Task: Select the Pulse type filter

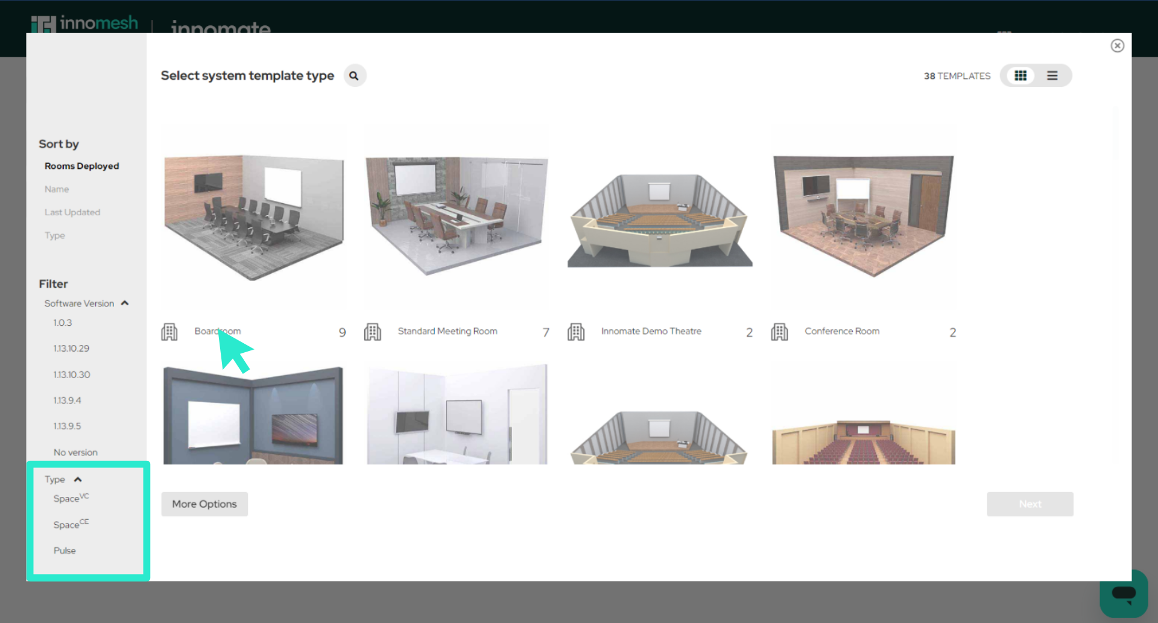Action: [64, 550]
